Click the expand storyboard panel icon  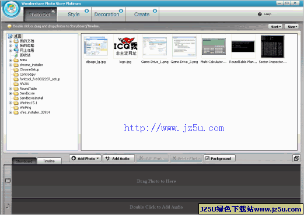click(x=296, y=158)
